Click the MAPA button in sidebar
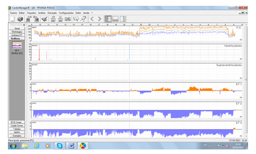The image size is (256, 154). pyautogui.click(x=17, y=132)
